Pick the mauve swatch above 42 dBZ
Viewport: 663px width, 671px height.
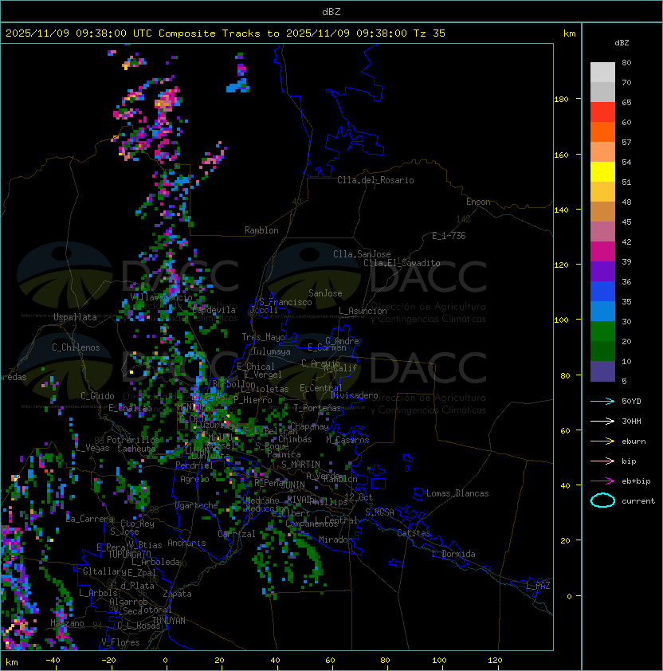(602, 232)
